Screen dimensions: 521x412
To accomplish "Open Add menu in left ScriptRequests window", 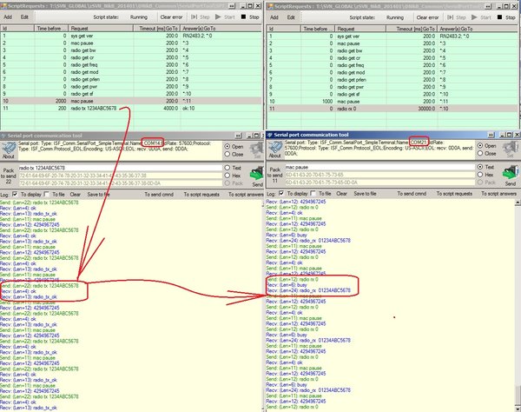I will 8,17.
